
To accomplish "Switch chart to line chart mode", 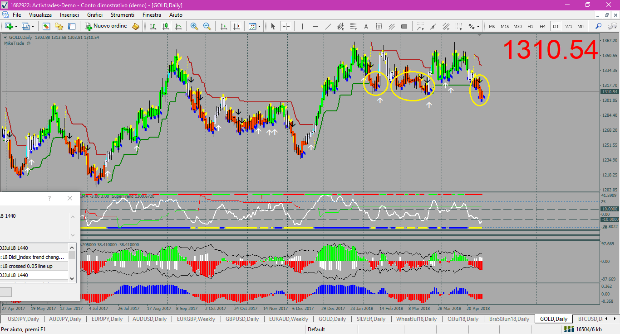I will pyautogui.click(x=178, y=26).
